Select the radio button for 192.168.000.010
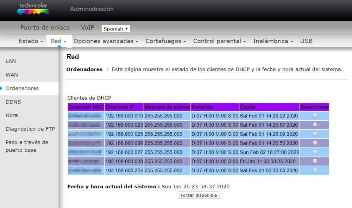 pyautogui.click(x=314, y=116)
